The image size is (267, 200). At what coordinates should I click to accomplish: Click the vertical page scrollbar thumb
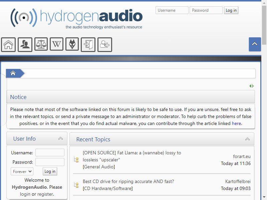264,25
